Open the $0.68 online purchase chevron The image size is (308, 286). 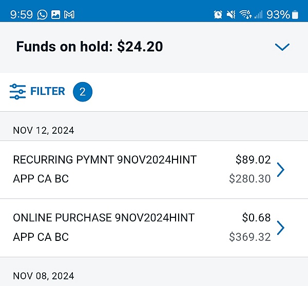tap(281, 228)
